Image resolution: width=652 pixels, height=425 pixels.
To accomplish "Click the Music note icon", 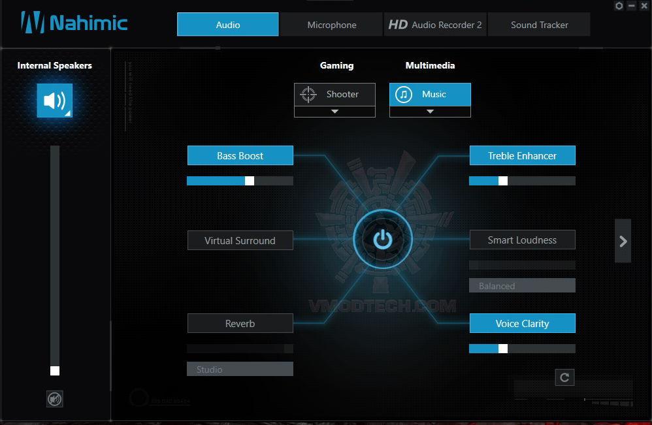I will [x=403, y=94].
